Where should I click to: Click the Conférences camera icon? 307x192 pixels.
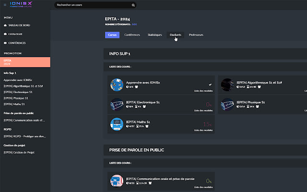(x=5, y=43)
